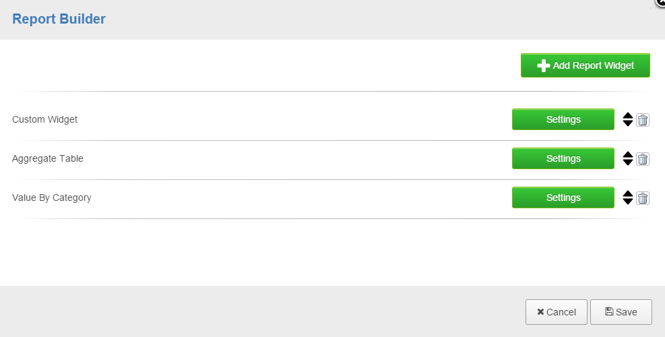Delete Aggregate Table using trash icon

[x=643, y=159]
